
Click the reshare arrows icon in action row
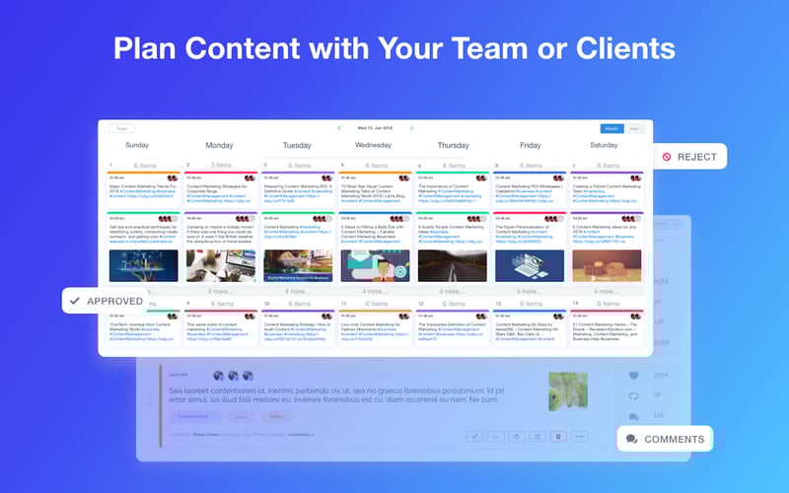[516, 437]
